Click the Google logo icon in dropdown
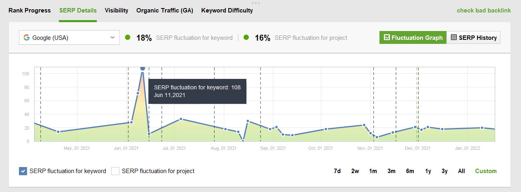This screenshot has width=521, height=192. pos(27,38)
